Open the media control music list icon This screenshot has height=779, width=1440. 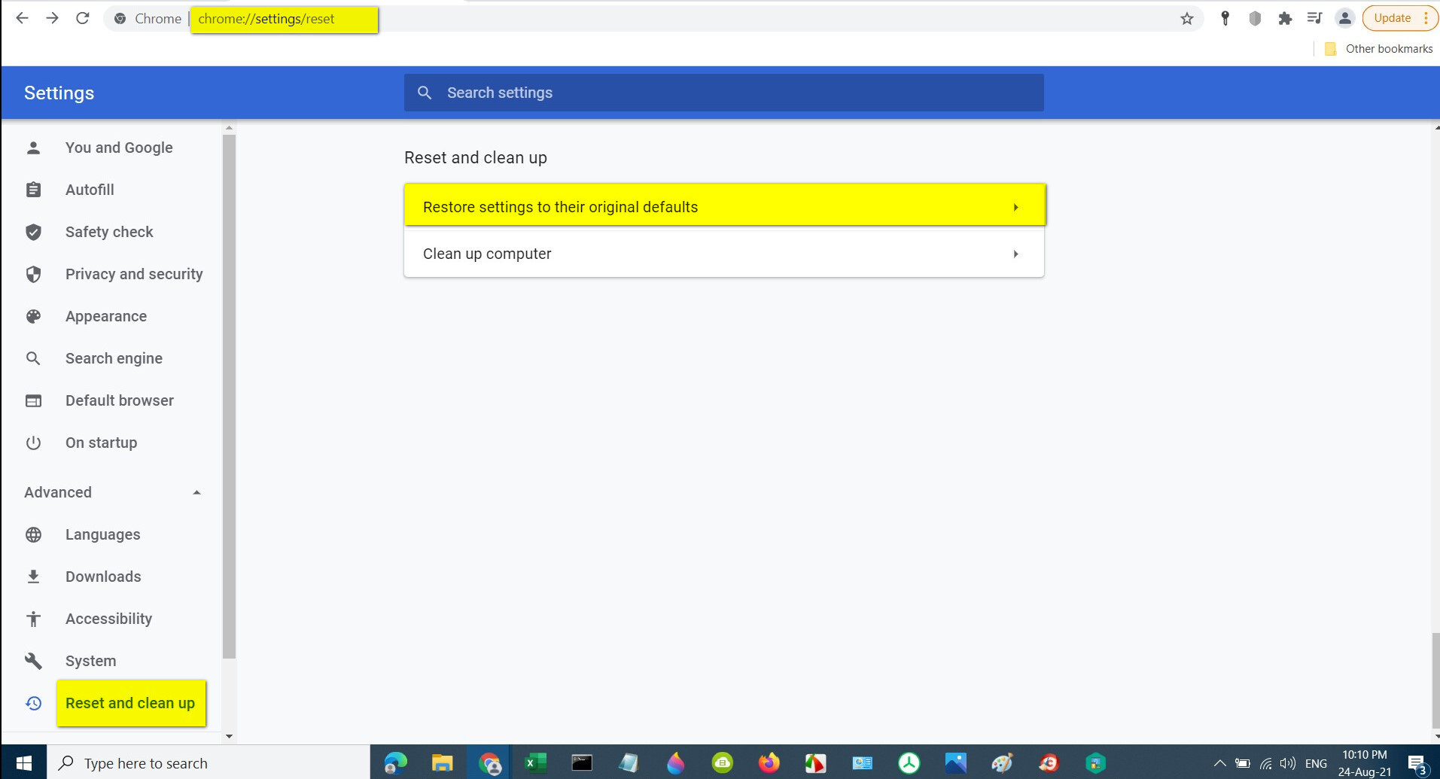[x=1314, y=18]
